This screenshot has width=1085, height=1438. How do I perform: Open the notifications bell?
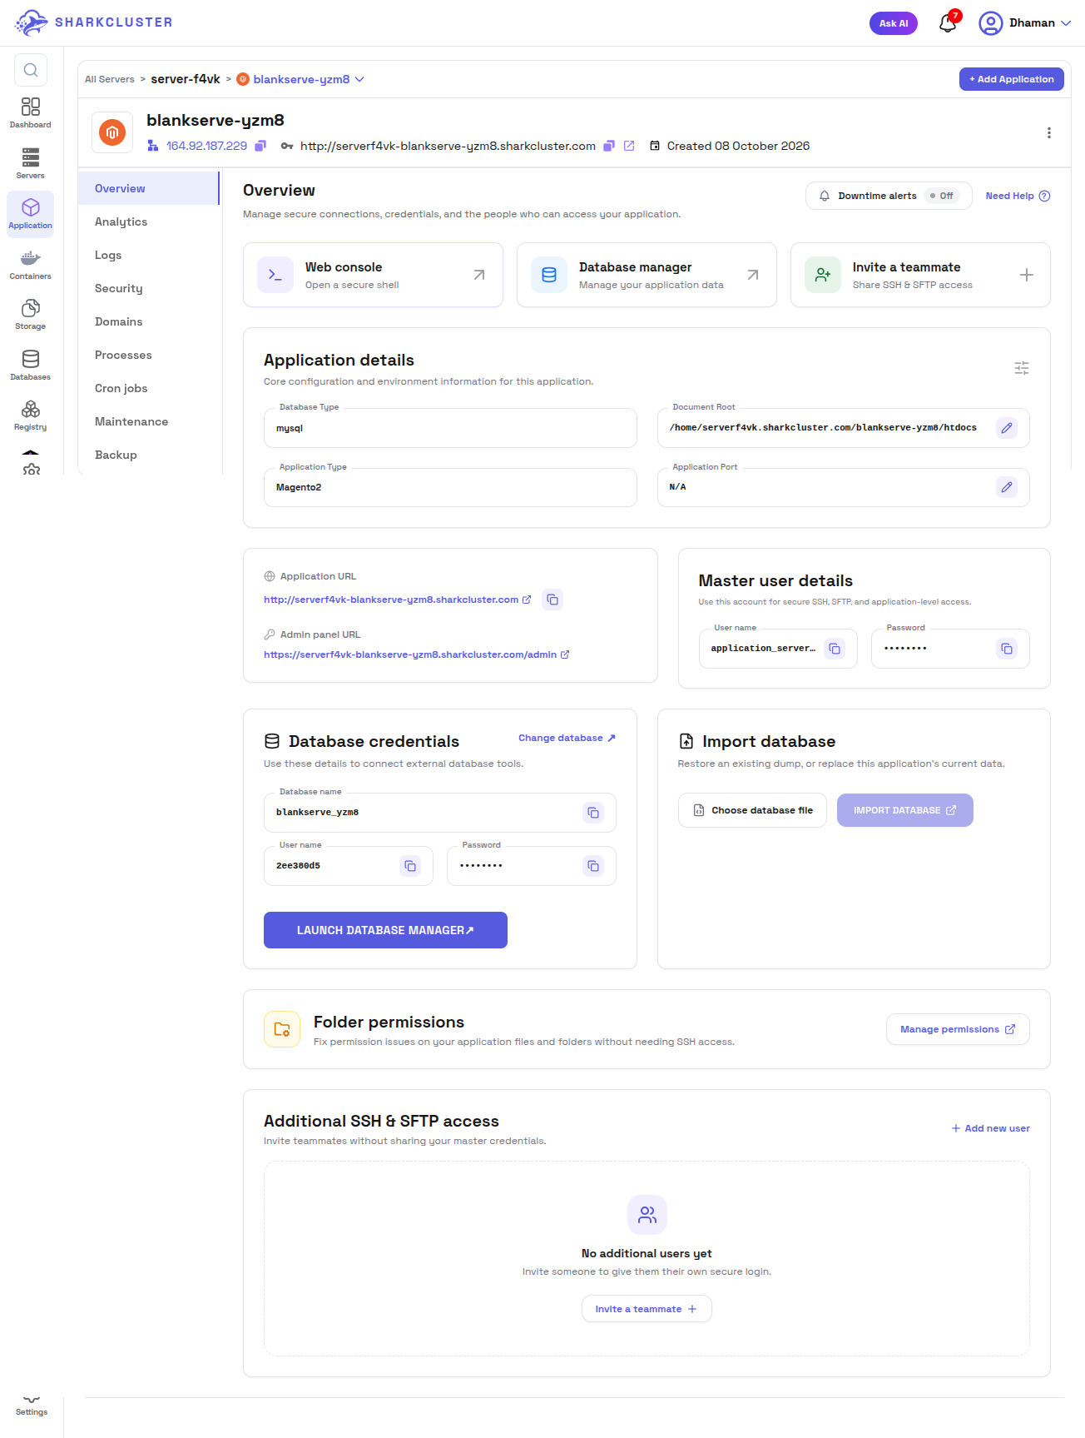tap(948, 23)
